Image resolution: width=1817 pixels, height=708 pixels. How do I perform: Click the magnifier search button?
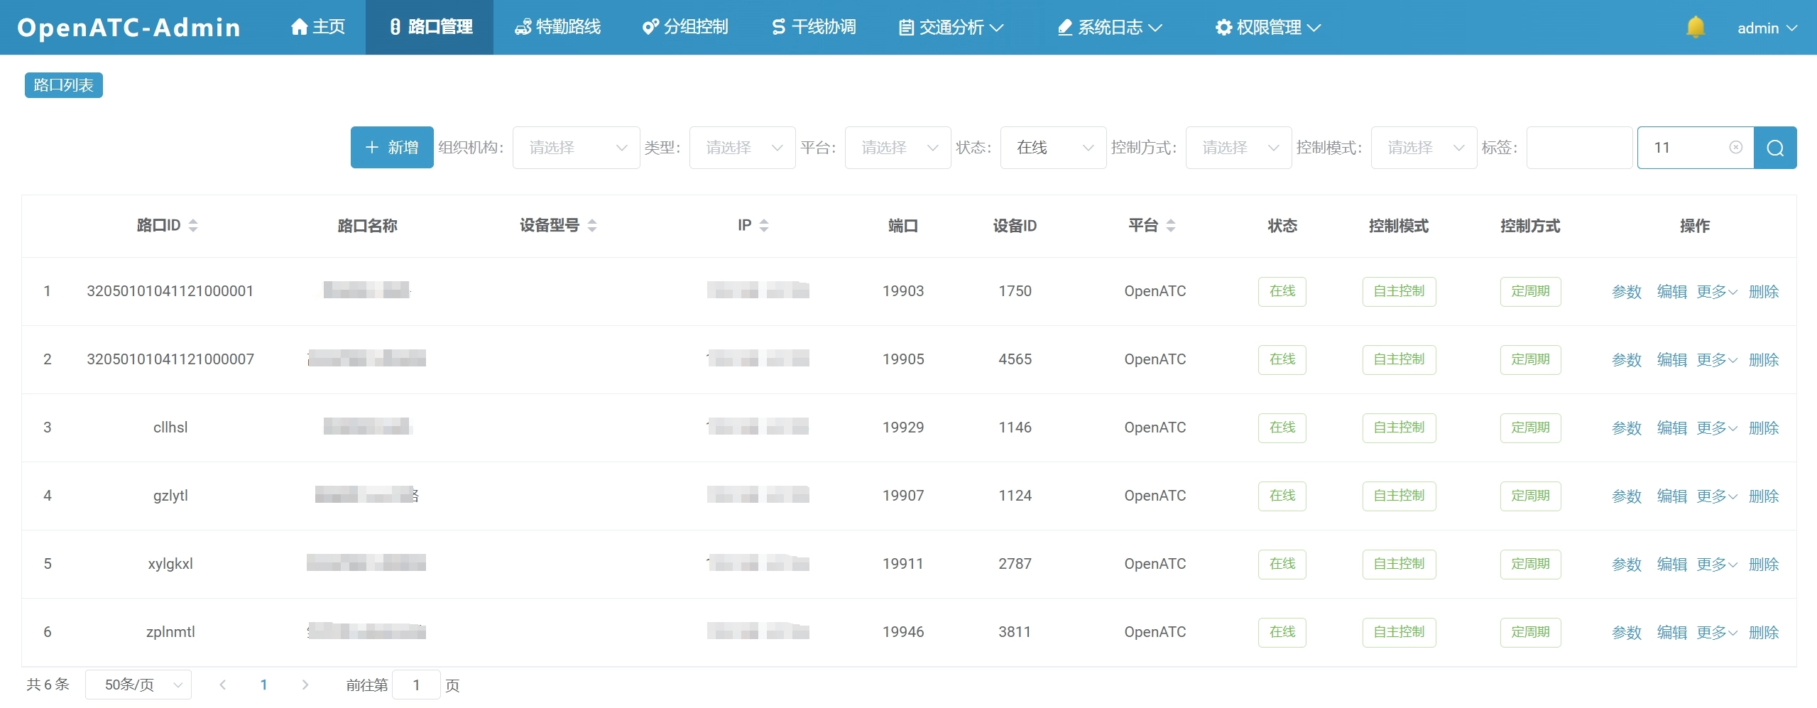[1774, 148]
